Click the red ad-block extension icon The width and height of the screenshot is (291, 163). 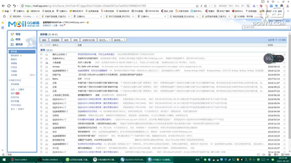coord(261,6)
